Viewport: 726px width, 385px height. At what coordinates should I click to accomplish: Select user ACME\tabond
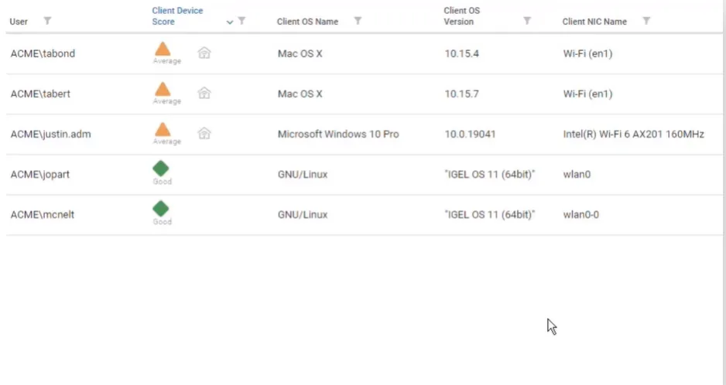point(43,53)
